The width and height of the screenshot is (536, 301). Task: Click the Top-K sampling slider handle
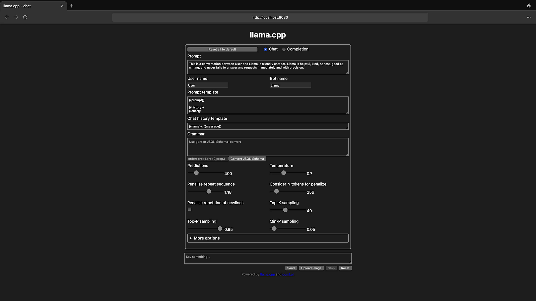tap(285, 210)
